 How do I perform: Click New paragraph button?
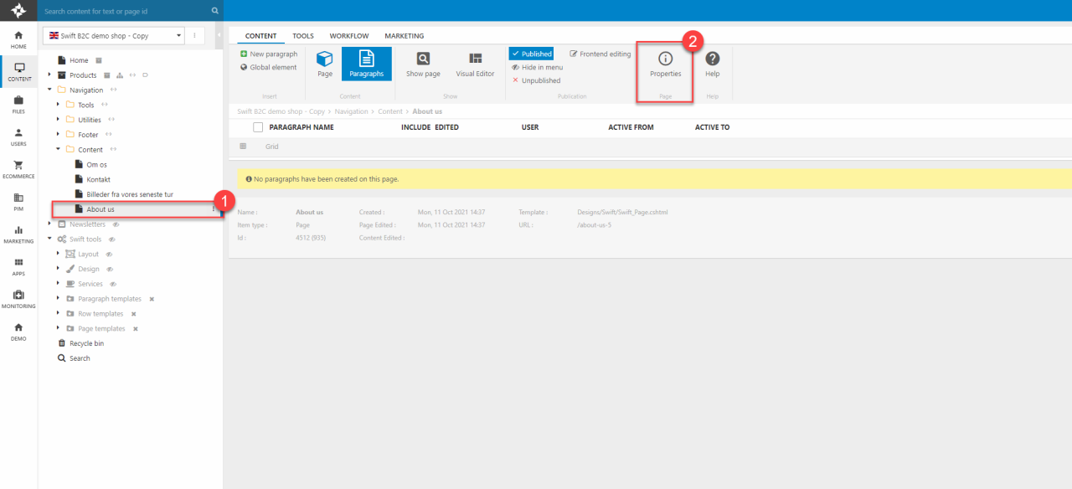[269, 54]
